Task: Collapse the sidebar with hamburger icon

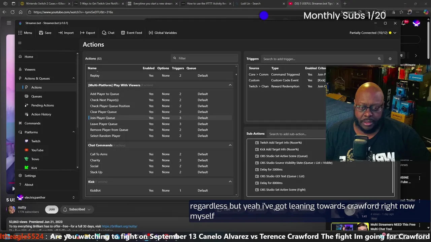Action: coord(20,43)
